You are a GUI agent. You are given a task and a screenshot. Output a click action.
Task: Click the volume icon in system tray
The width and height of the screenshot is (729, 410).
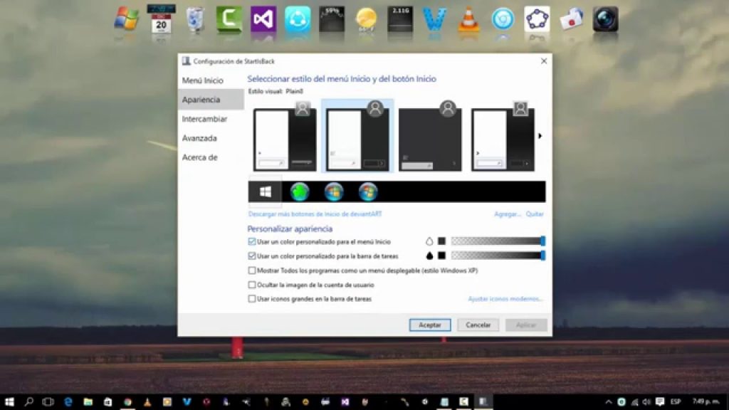click(646, 401)
